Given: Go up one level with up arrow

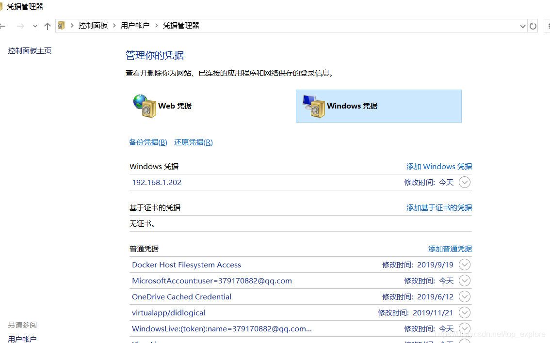Looking at the screenshot, I should point(48,26).
